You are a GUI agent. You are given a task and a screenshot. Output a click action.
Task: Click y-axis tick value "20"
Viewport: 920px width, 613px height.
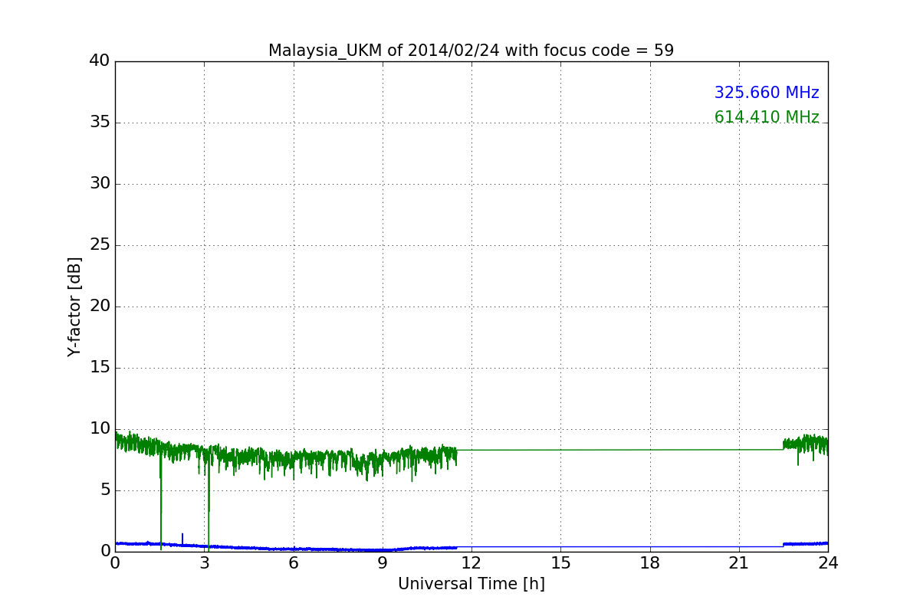100,306
